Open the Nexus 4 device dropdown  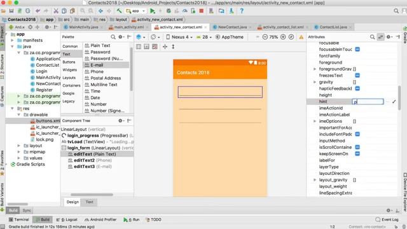tap(179, 37)
